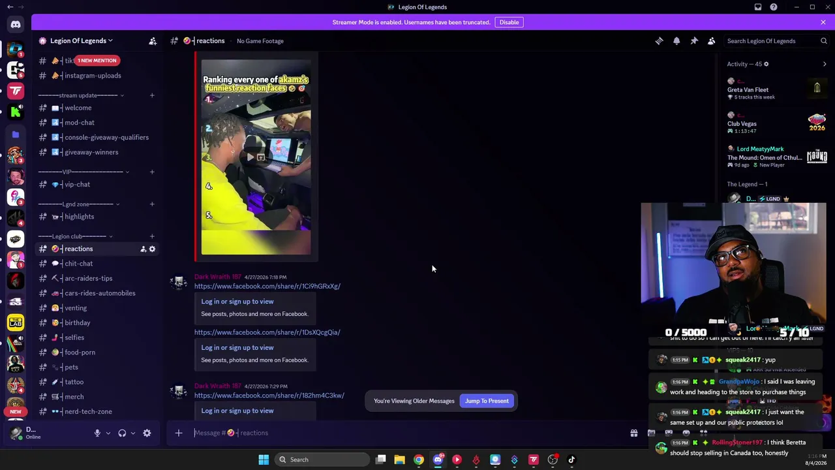The width and height of the screenshot is (835, 470).
Task: Edit reactions channel settings gear
Action: pyautogui.click(x=152, y=249)
